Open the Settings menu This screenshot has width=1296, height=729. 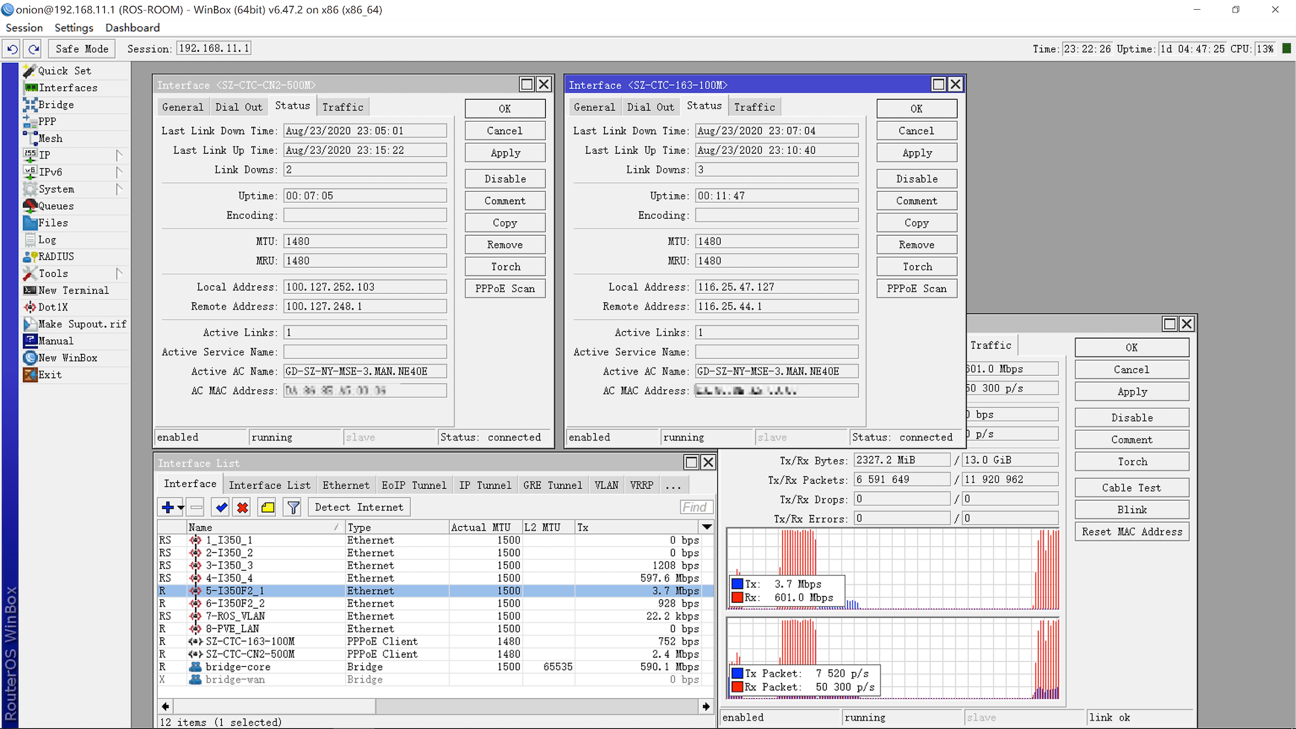(x=73, y=27)
